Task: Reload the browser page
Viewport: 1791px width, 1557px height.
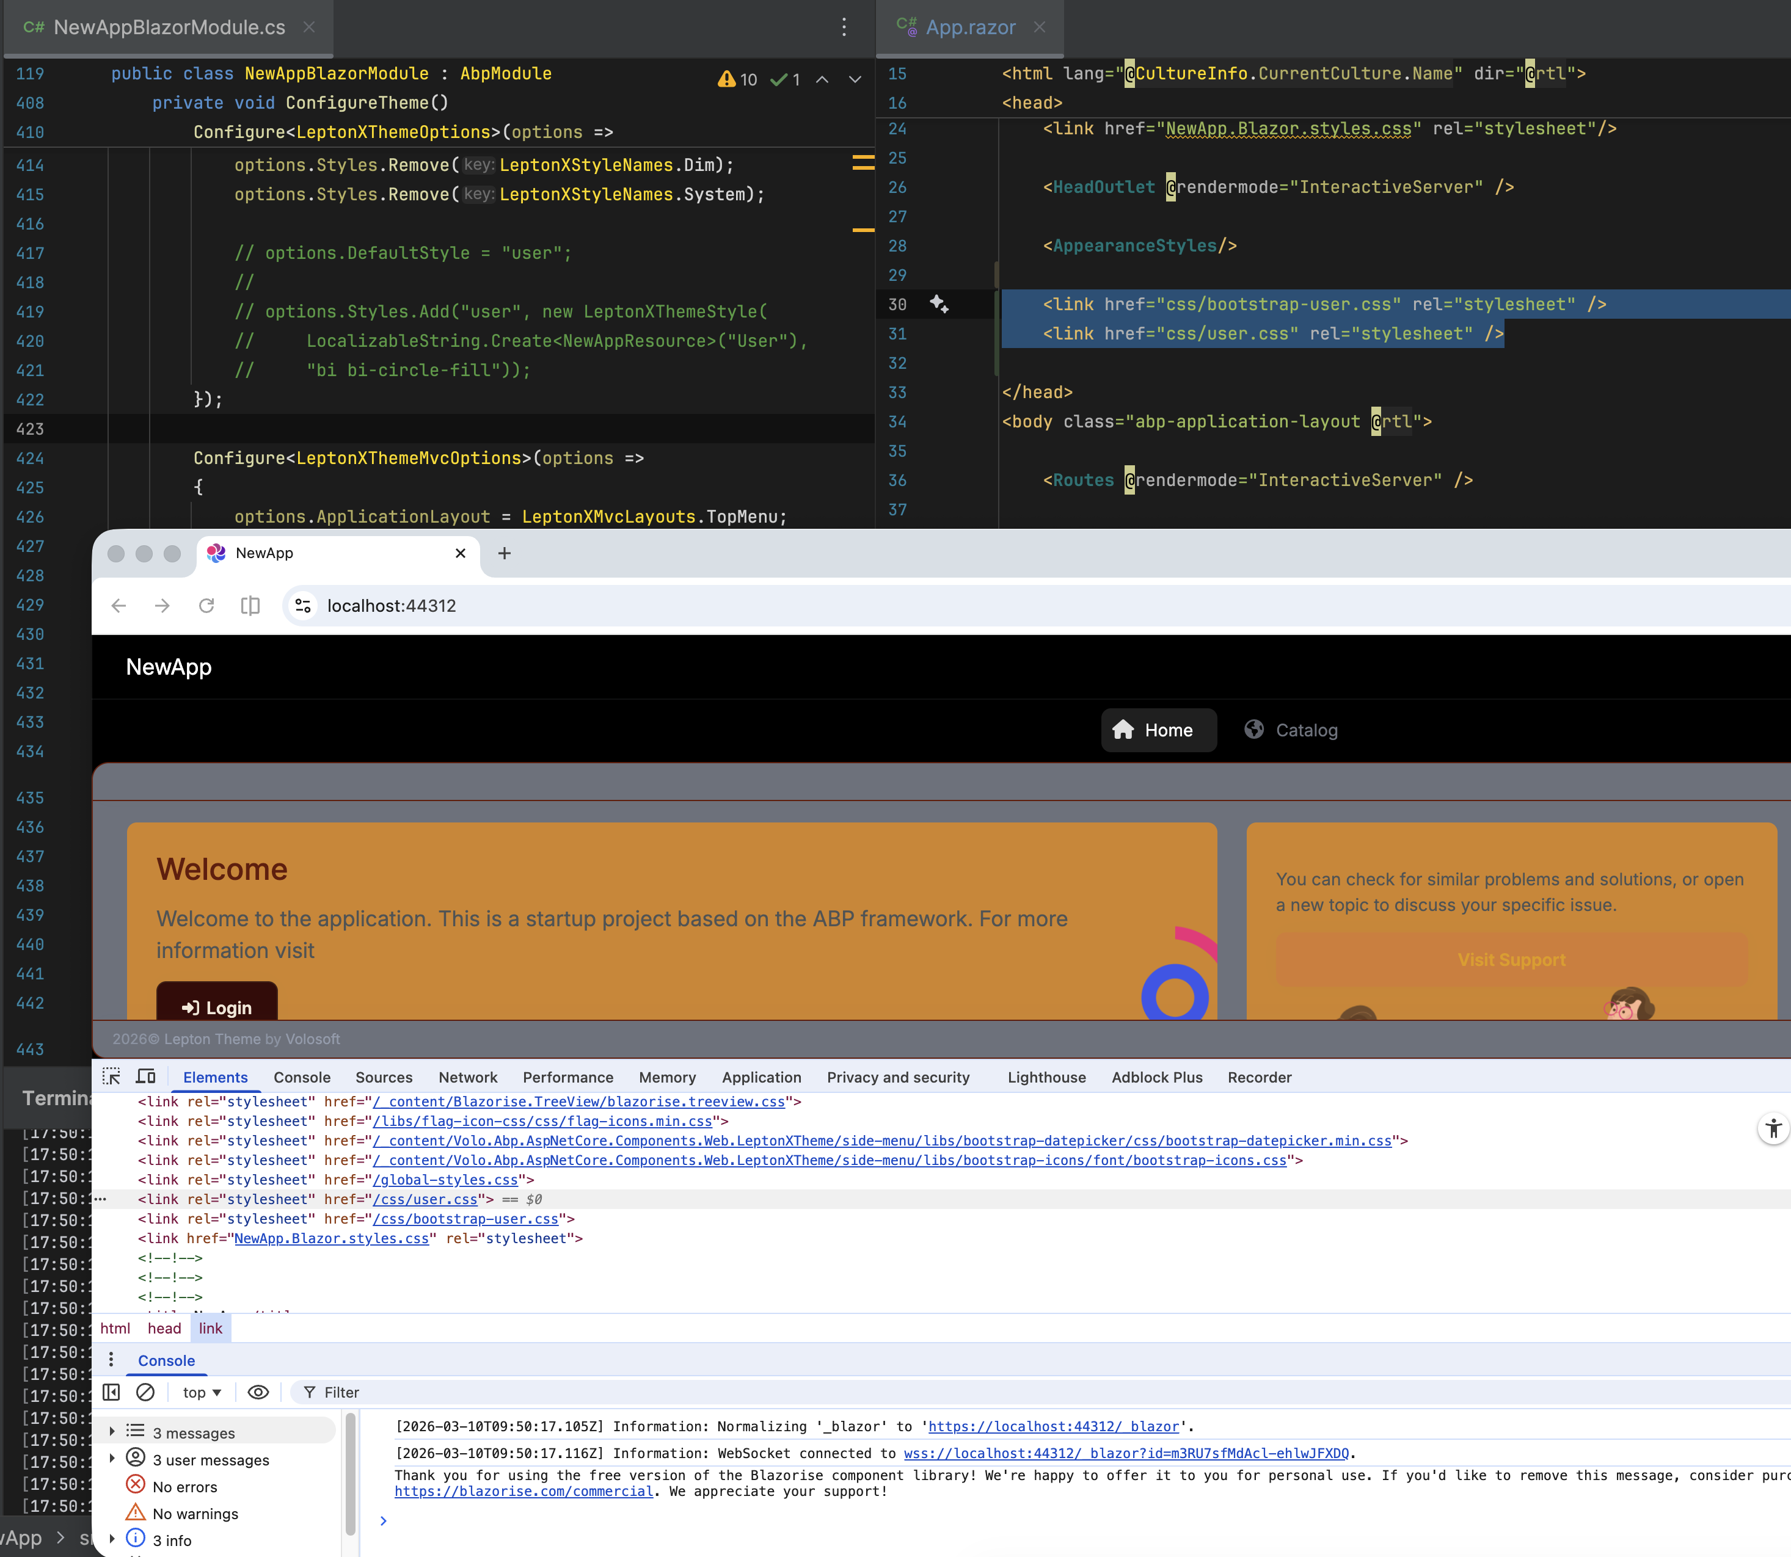Action: [x=207, y=606]
